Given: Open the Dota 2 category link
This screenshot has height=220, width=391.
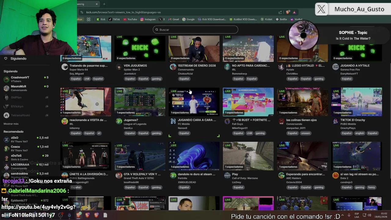Looking at the screenshot, I should pyautogui.click(x=344, y=178).
